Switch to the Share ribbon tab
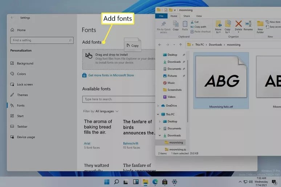281x187 pixels. tap(187, 16)
